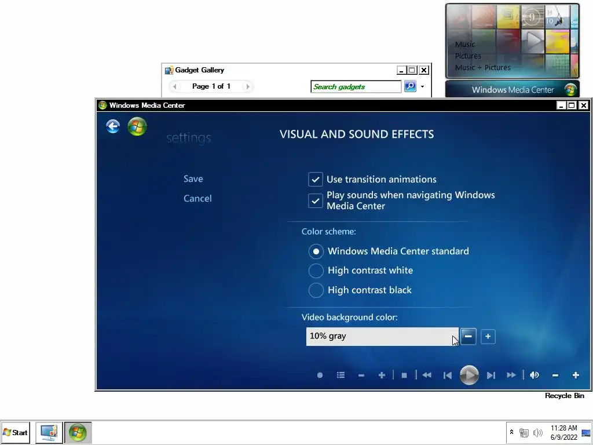Open the Gadget Gallery search dropdown arrow
The height and width of the screenshot is (445, 593).
point(422,87)
